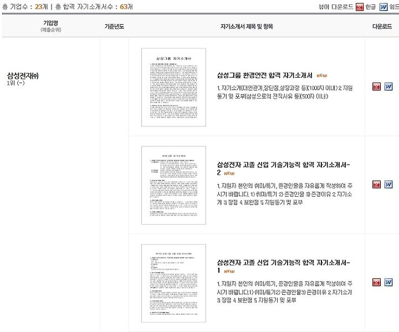The height and width of the screenshot is (332, 399).
Task: Download 기술기능직 자기소개서-1 in Hangul format
Action: click(x=377, y=282)
